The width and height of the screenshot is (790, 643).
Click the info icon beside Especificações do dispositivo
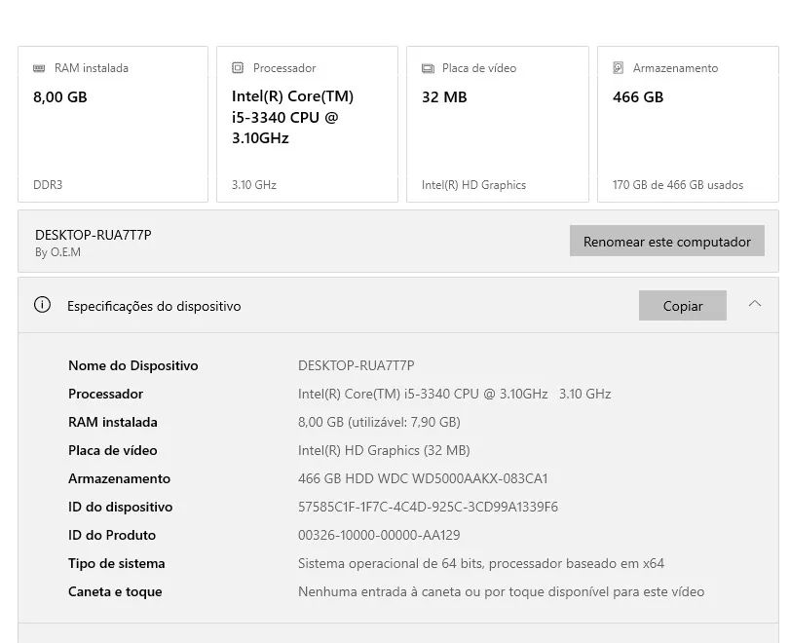tap(42, 305)
